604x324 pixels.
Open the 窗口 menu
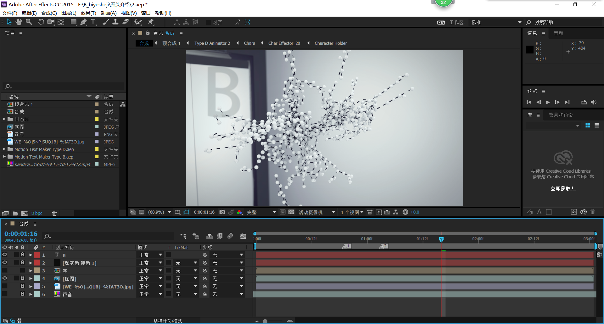[x=146, y=13]
